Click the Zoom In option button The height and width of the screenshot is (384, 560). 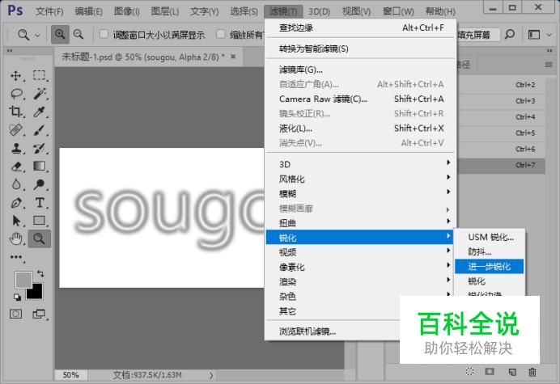[60, 34]
